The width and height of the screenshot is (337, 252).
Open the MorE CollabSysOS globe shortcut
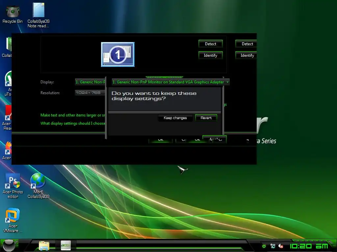tap(39, 186)
